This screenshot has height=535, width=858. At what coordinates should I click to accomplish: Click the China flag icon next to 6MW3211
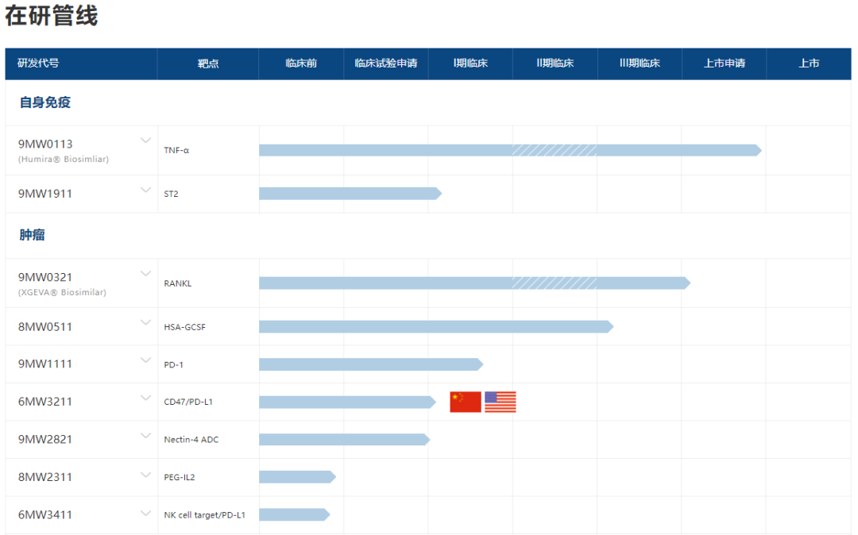(466, 402)
